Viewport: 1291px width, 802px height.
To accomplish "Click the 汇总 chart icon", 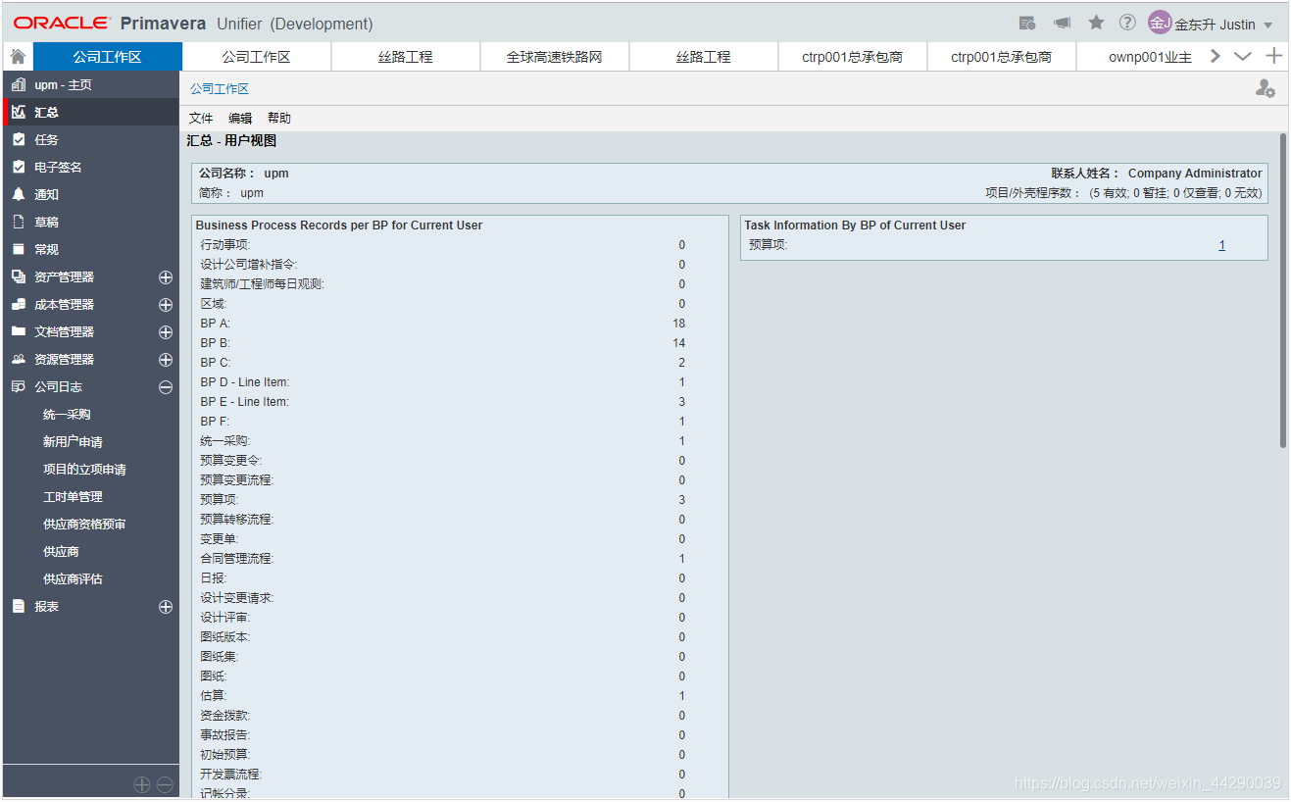I will (x=19, y=113).
